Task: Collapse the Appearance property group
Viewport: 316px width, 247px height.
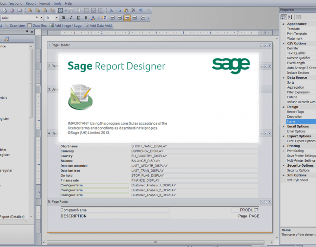Action: coord(283,24)
